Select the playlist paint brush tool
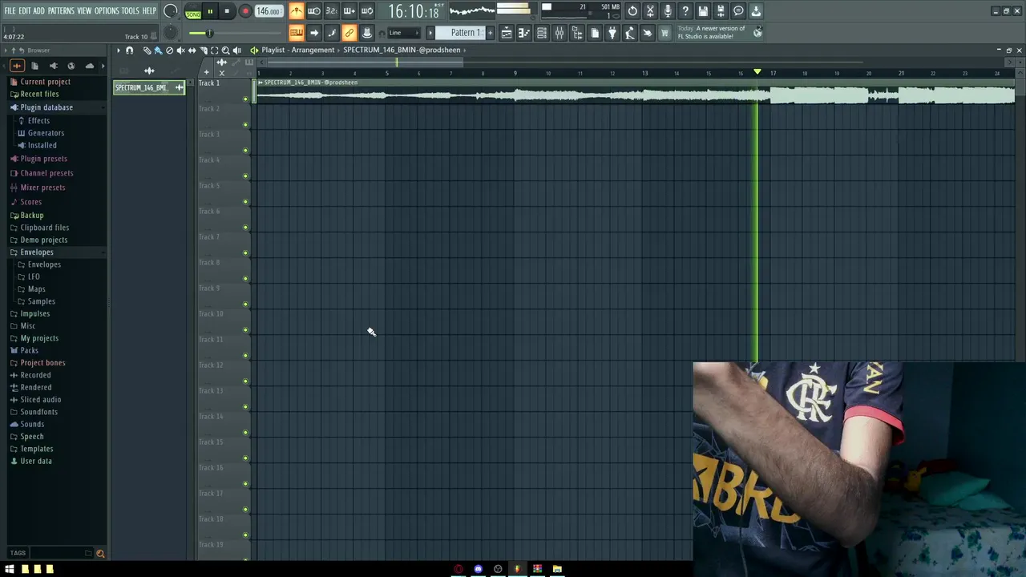 [158, 50]
